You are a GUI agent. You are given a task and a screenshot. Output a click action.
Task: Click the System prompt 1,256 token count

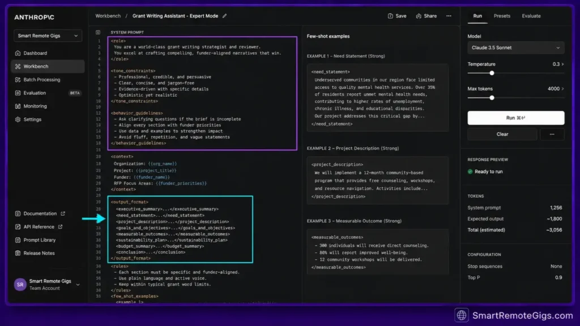tap(556, 208)
